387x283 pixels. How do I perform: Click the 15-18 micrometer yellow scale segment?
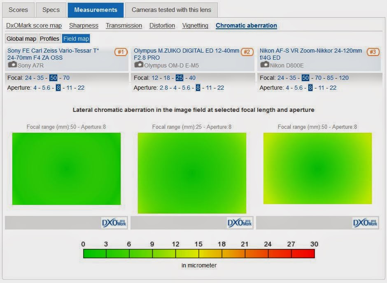coord(210,254)
